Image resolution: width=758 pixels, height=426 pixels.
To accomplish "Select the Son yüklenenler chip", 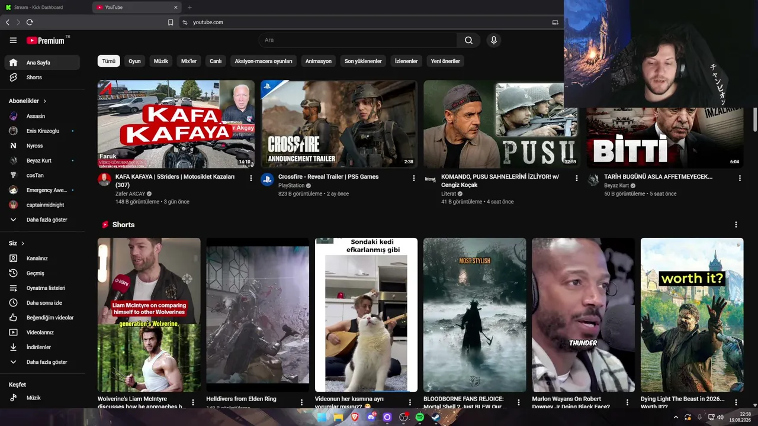I will (363, 61).
